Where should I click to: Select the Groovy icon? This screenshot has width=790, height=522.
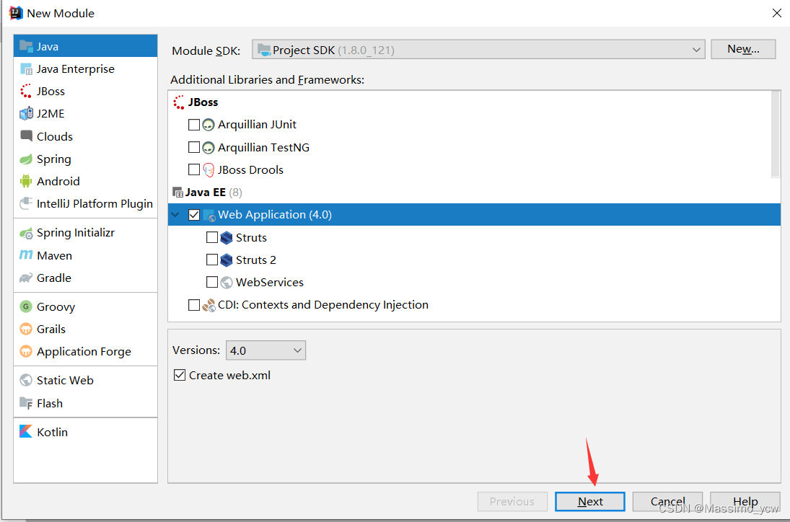click(x=26, y=306)
